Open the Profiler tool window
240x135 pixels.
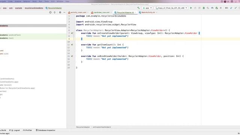pyautogui.click(x=27, y=130)
